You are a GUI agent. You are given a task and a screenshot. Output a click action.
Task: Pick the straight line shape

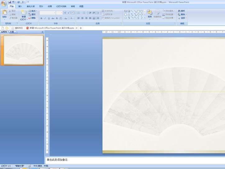point(132,11)
